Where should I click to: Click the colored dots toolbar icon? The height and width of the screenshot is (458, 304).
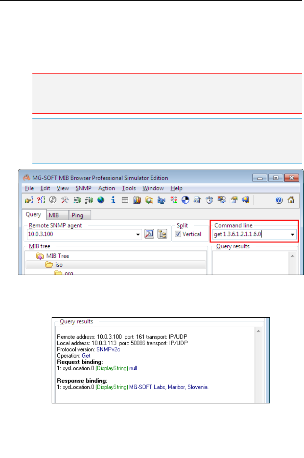click(173, 200)
